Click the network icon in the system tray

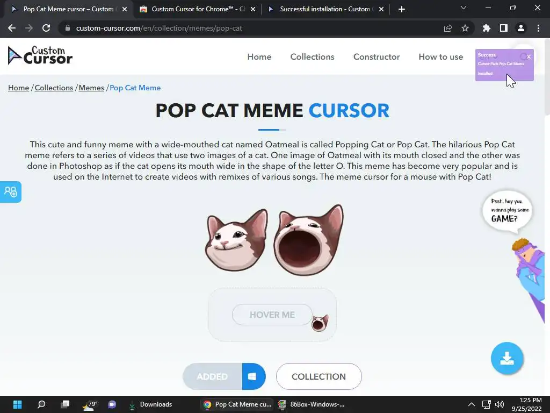486,404
